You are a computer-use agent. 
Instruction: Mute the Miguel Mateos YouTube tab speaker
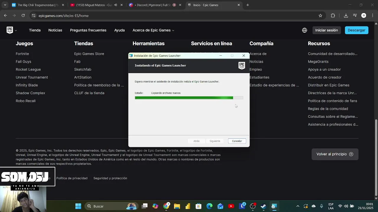click(x=116, y=5)
